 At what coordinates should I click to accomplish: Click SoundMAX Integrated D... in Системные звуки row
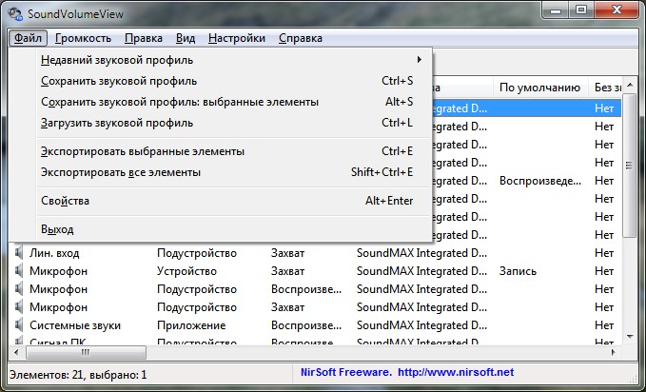coord(421,325)
